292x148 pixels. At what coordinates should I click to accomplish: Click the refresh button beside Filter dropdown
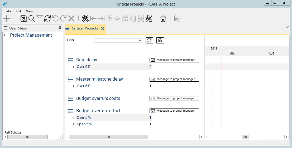tap(149, 40)
